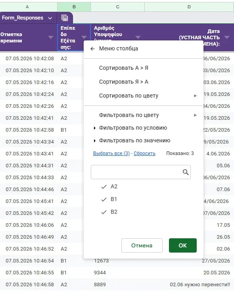234x293 pixels.
Task: Toggle the B2 filter value
Action: (x=109, y=212)
